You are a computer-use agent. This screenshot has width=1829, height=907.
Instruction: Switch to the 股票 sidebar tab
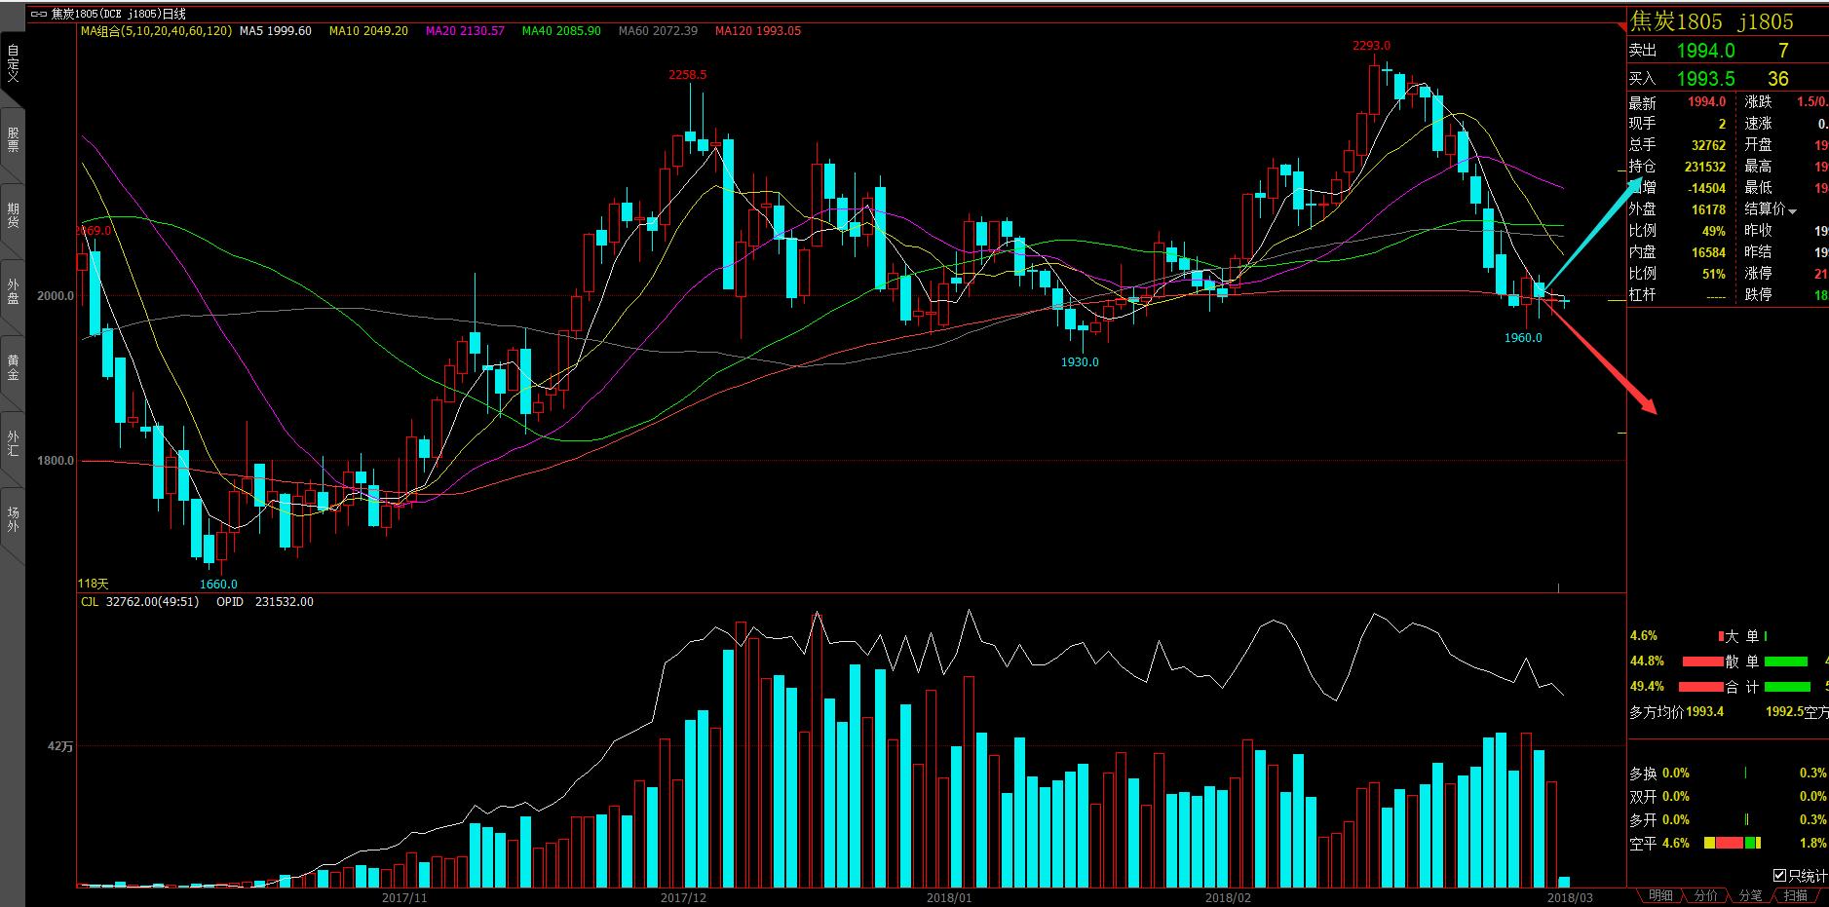(x=13, y=140)
